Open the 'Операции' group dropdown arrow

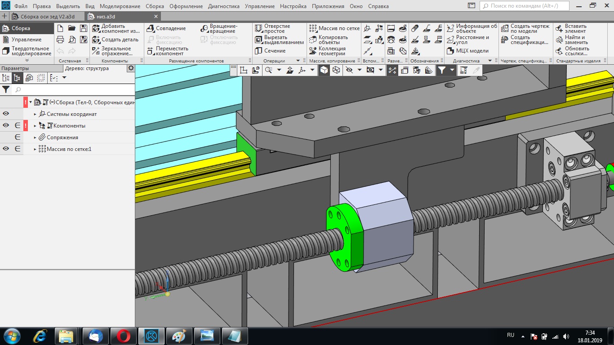pos(298,61)
